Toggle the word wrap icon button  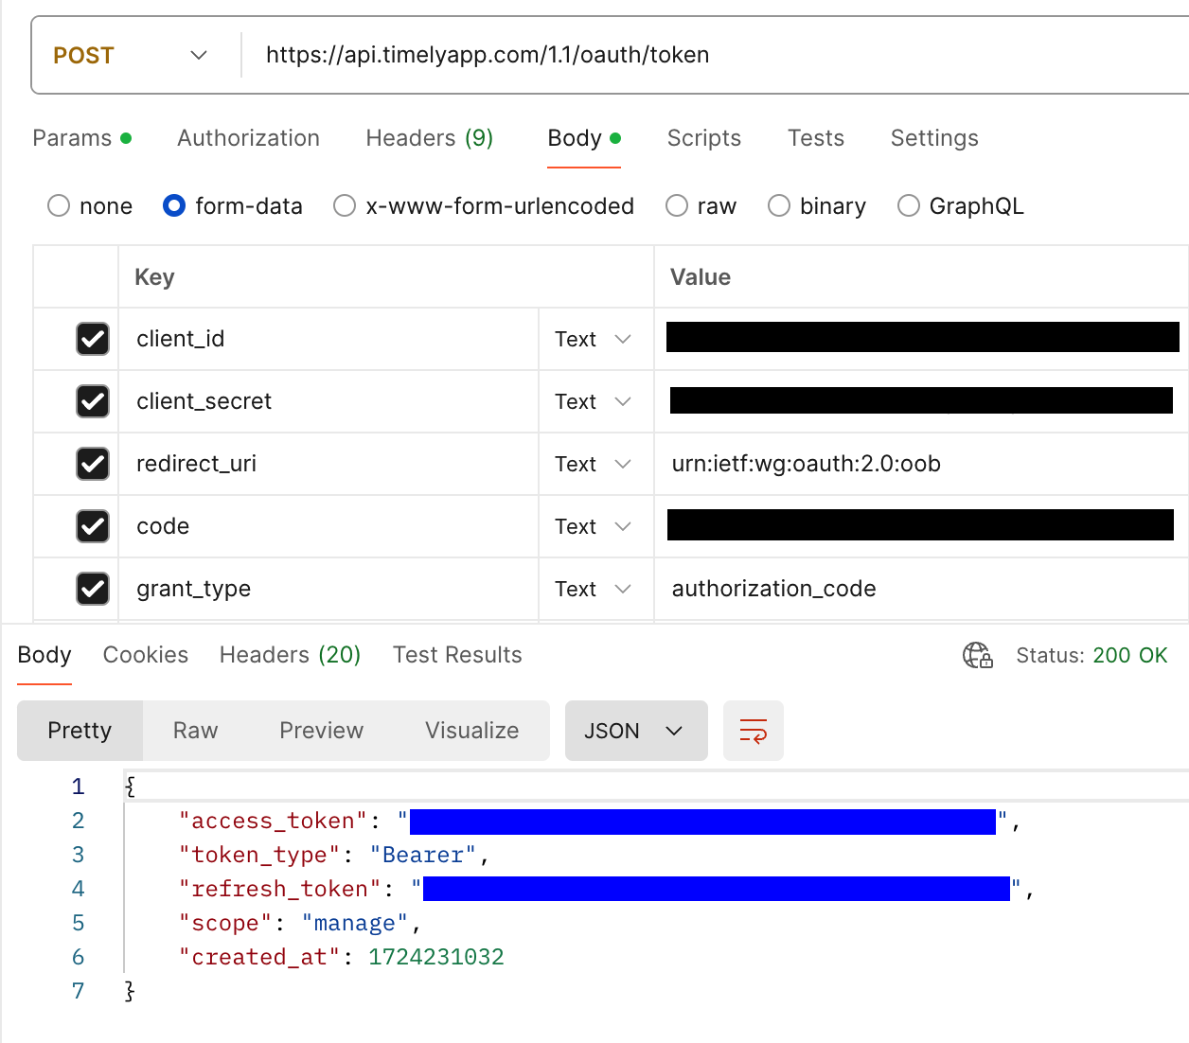click(x=753, y=731)
